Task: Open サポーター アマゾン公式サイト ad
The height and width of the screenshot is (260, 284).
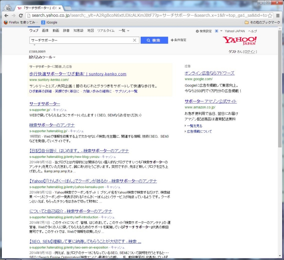Action: [x=211, y=101]
